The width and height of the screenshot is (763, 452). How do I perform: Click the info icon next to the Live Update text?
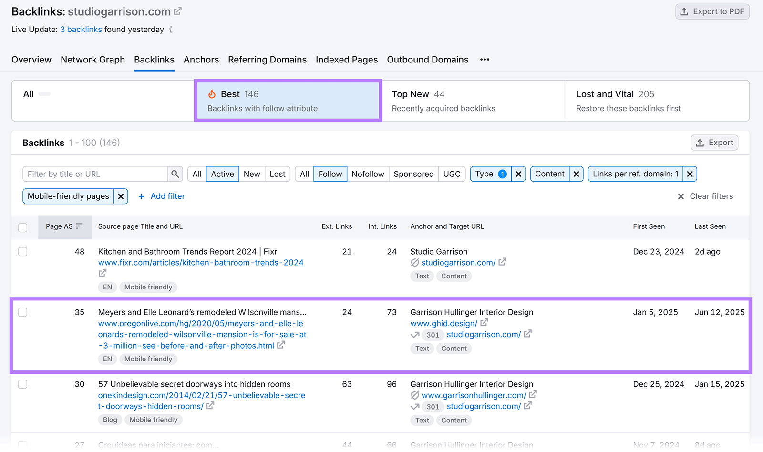click(x=170, y=29)
